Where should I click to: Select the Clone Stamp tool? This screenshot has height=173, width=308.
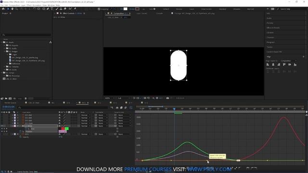tap(61, 9)
